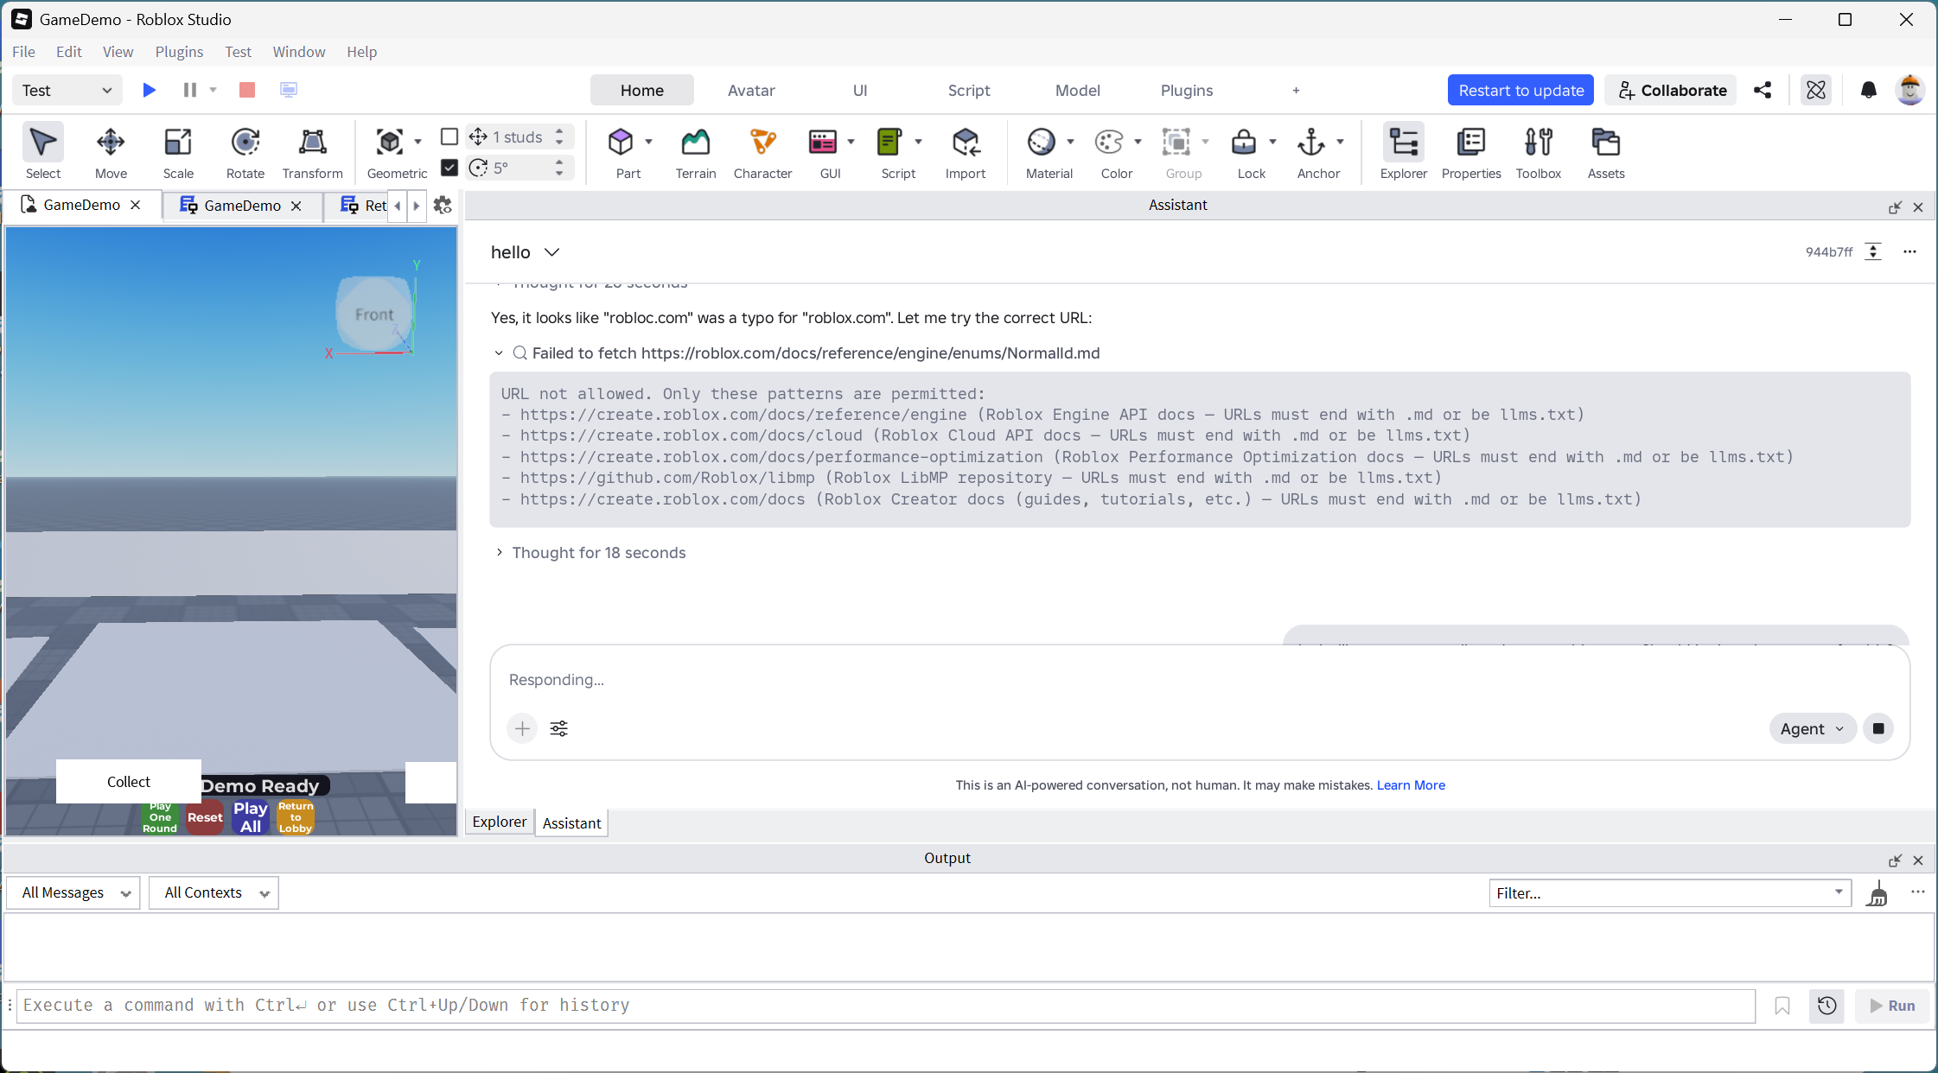Open the File menu
The width and height of the screenshot is (1938, 1073).
23,52
